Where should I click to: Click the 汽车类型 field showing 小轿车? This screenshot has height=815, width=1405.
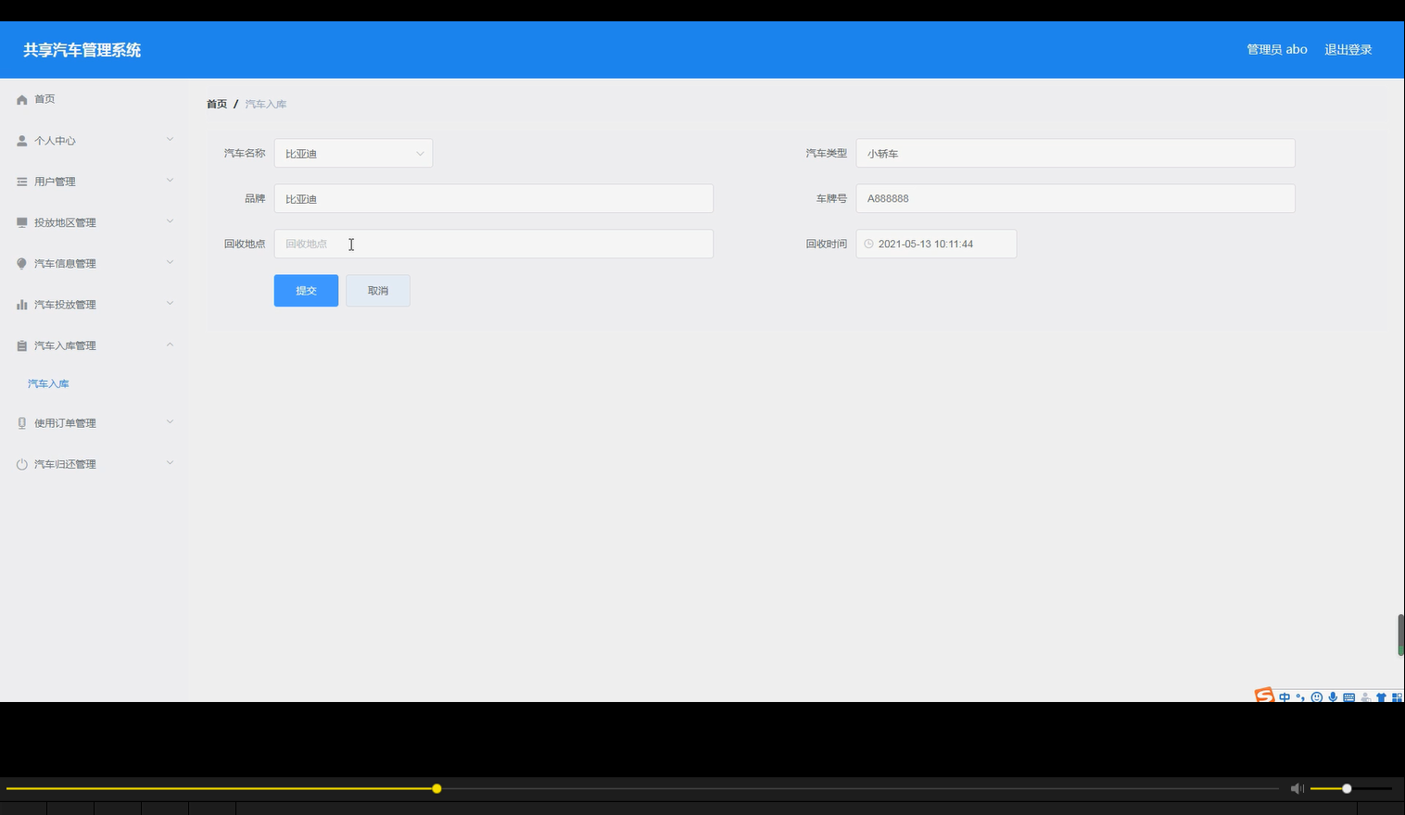1075,153
